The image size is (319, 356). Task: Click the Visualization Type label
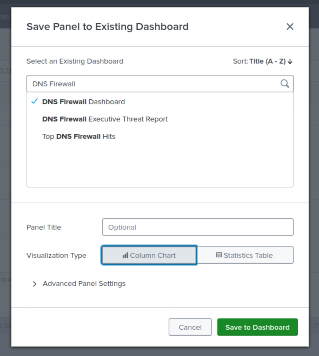(56, 255)
